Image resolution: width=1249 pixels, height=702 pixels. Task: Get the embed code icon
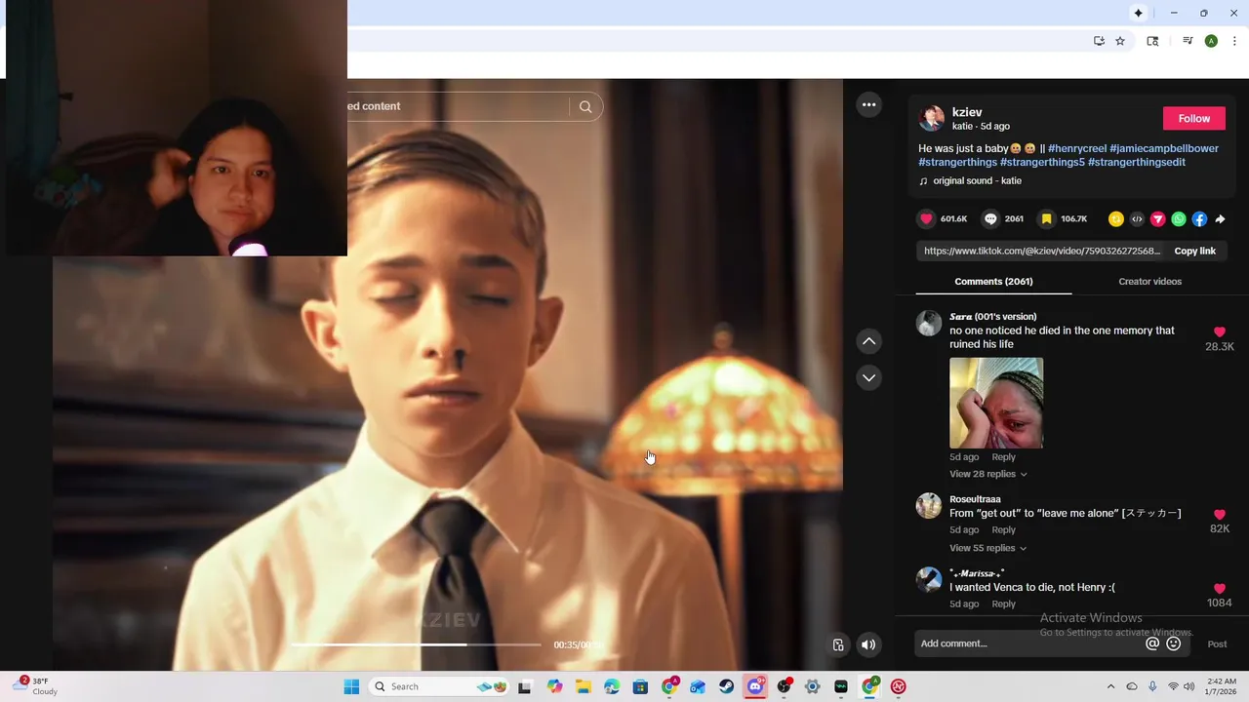pos(1137,219)
